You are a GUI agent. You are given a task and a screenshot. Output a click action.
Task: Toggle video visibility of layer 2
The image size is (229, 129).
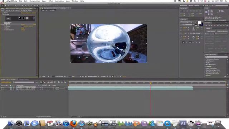click(1, 89)
